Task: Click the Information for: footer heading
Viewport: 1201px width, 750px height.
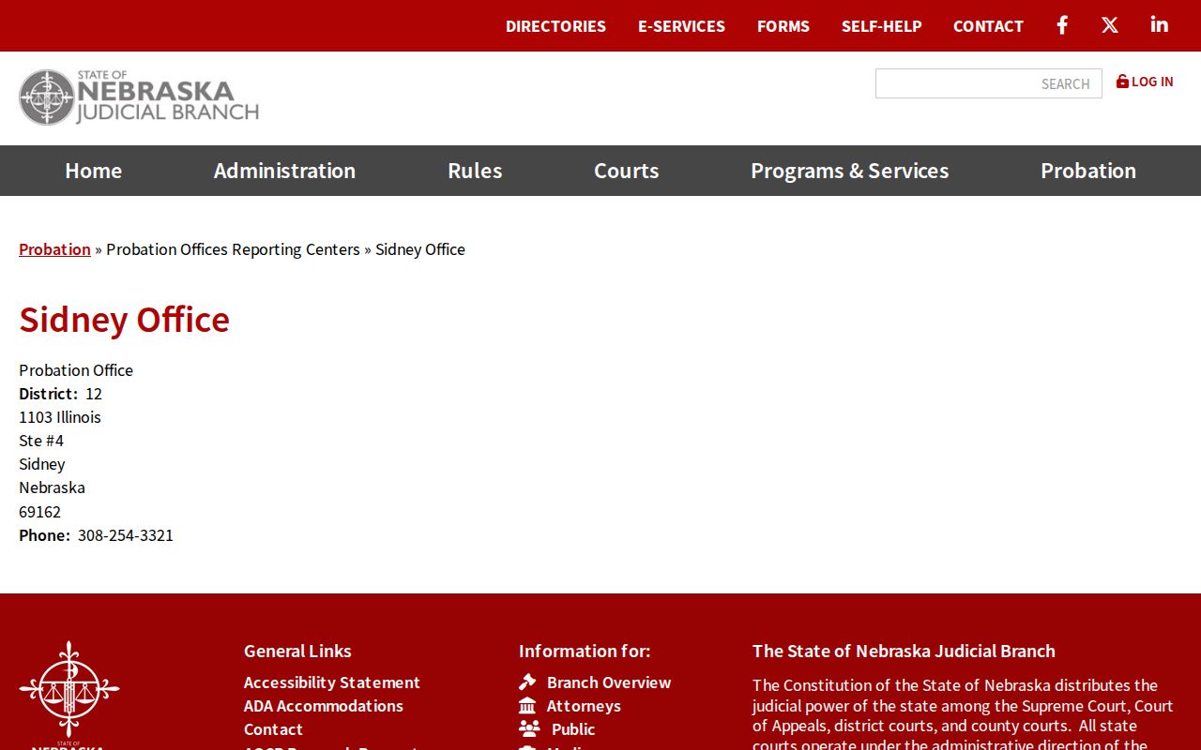Action: (585, 651)
